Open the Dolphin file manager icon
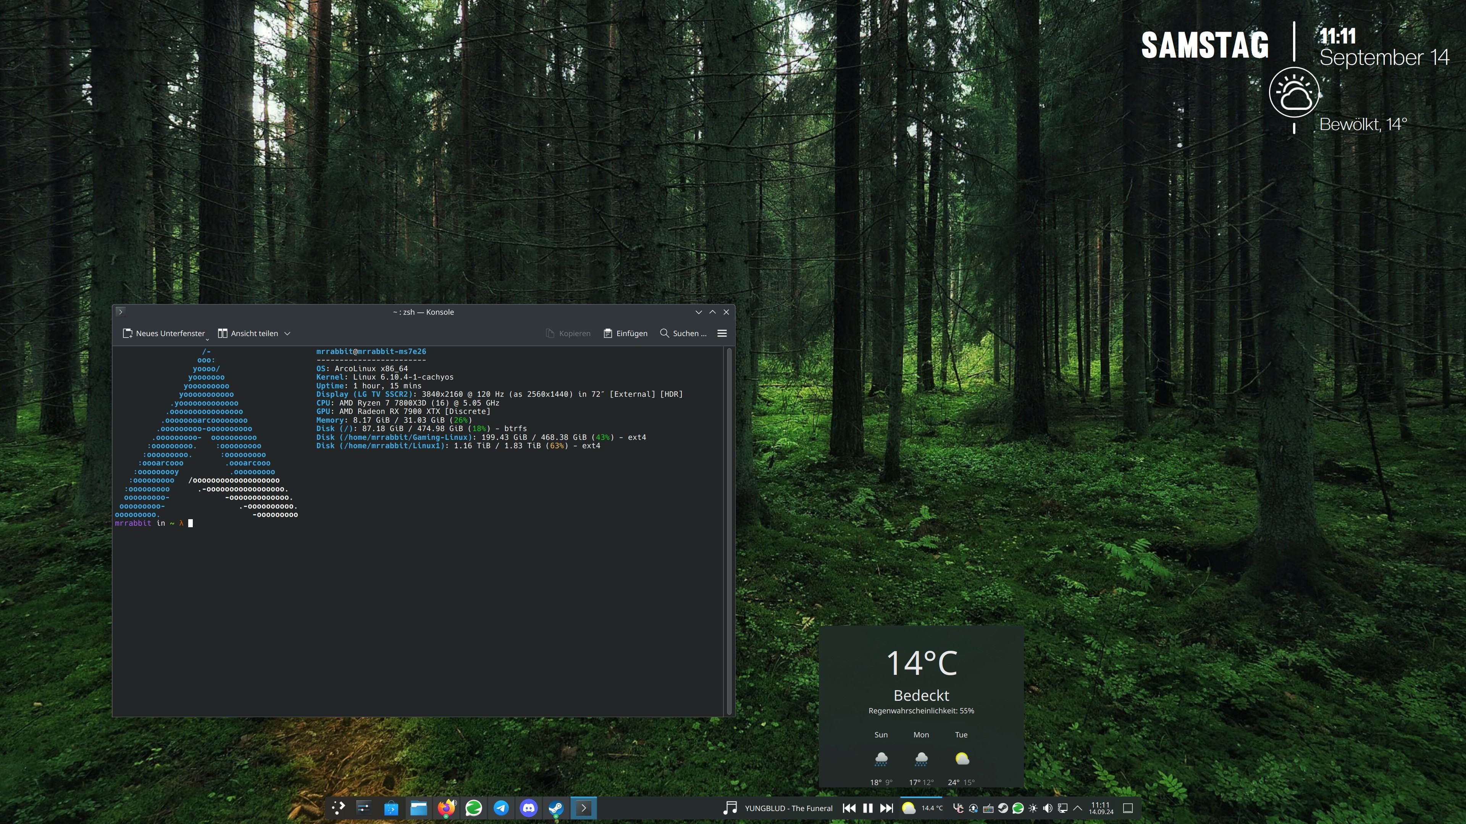This screenshot has height=824, width=1466. pyautogui.click(x=419, y=808)
